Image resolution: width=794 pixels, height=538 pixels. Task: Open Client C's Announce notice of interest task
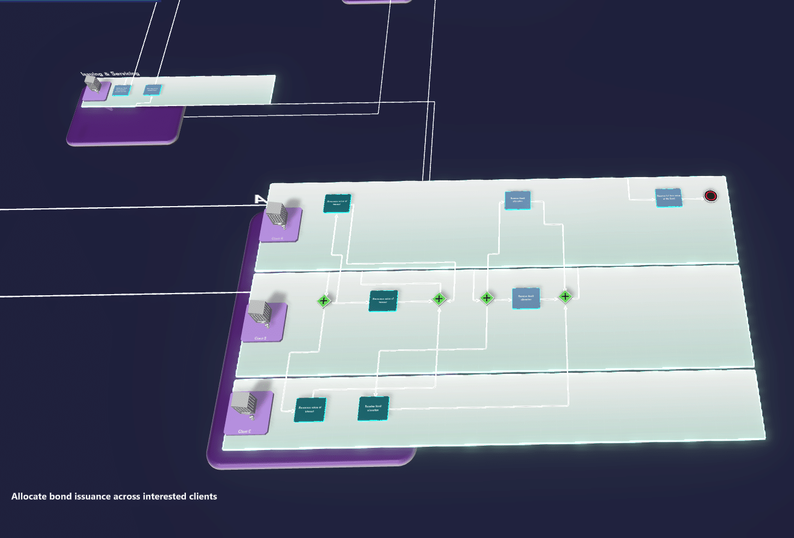tap(310, 410)
